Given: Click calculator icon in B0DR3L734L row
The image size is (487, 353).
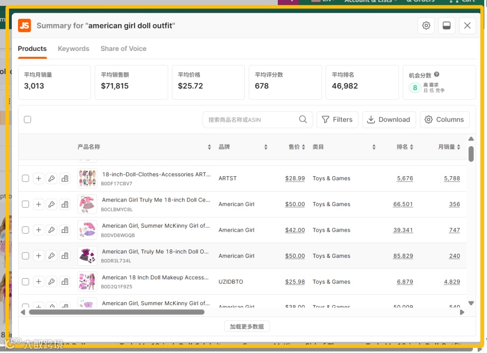Looking at the screenshot, I should pos(64,256).
